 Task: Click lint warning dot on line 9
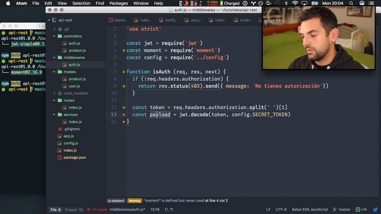click(124, 86)
